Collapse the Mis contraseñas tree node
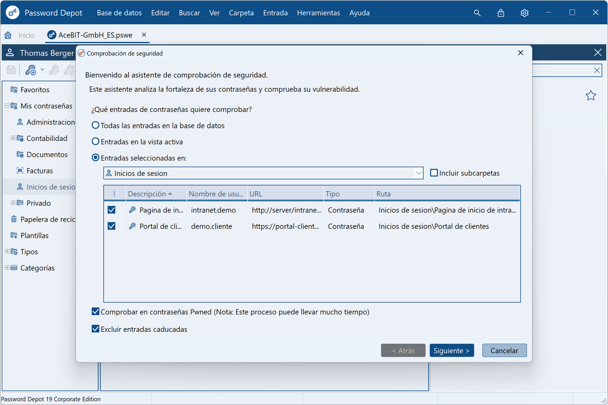Screen dimensions: 608x405 (7, 105)
